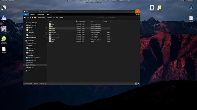Go forward using the Forward arrow
The image size is (197, 110).
[28, 18]
